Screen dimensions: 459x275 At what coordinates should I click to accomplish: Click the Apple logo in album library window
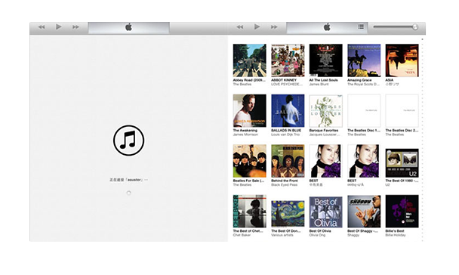327,27
